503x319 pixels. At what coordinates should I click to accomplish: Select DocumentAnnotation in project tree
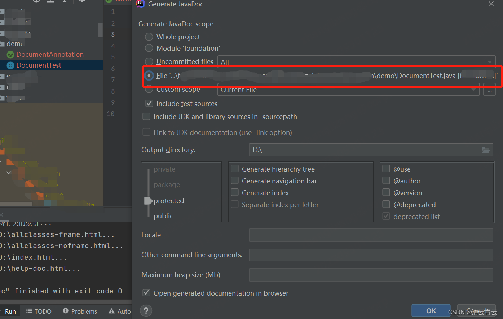click(x=50, y=54)
